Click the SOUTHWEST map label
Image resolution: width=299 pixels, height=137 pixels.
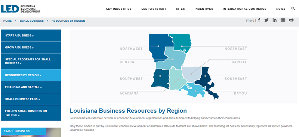click(131, 79)
